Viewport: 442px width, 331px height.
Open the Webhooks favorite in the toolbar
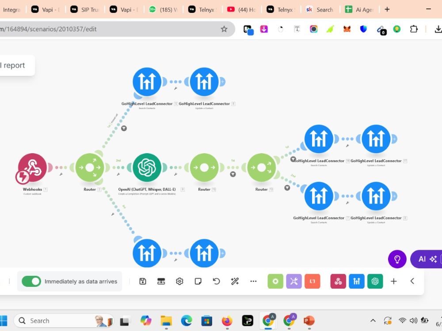coord(338,281)
